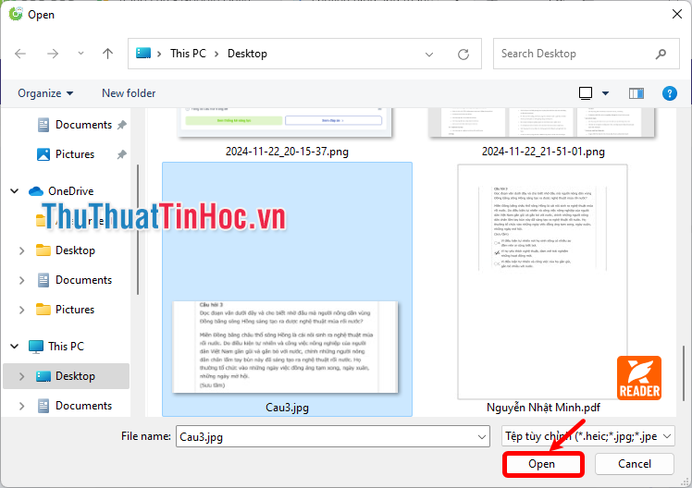The width and height of the screenshot is (692, 488).
Task: Unpin Pictures using its pin icon
Action: coord(122,154)
